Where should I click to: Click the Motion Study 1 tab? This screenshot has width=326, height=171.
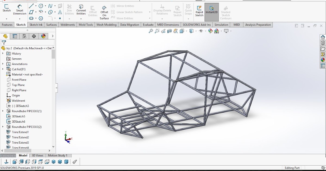pos(58,156)
